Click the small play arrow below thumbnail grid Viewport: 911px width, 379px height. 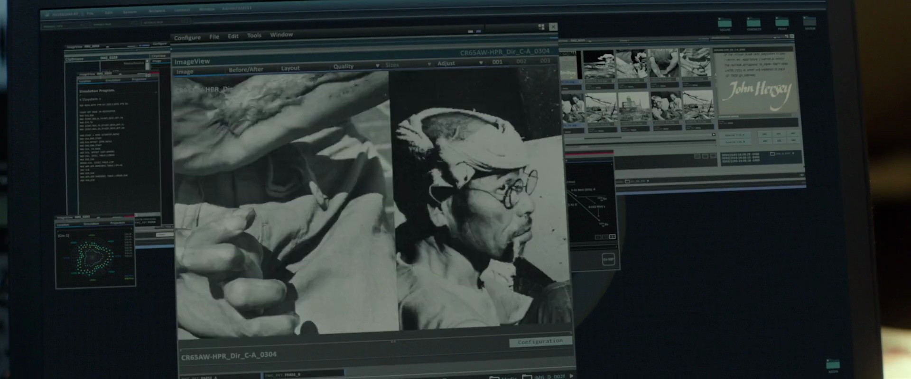[x=714, y=135]
